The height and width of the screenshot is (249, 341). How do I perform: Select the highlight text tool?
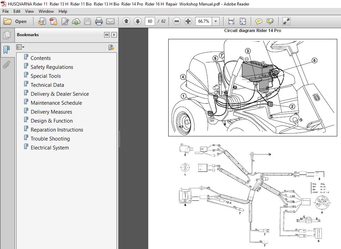point(270,21)
